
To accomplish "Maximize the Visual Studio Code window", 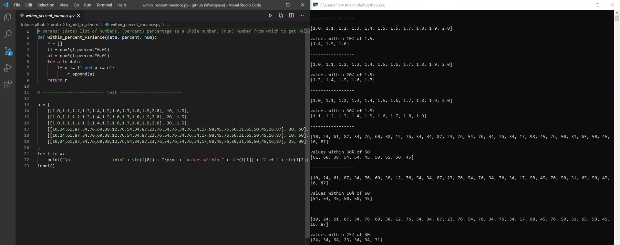I will pyautogui.click(x=288, y=5).
